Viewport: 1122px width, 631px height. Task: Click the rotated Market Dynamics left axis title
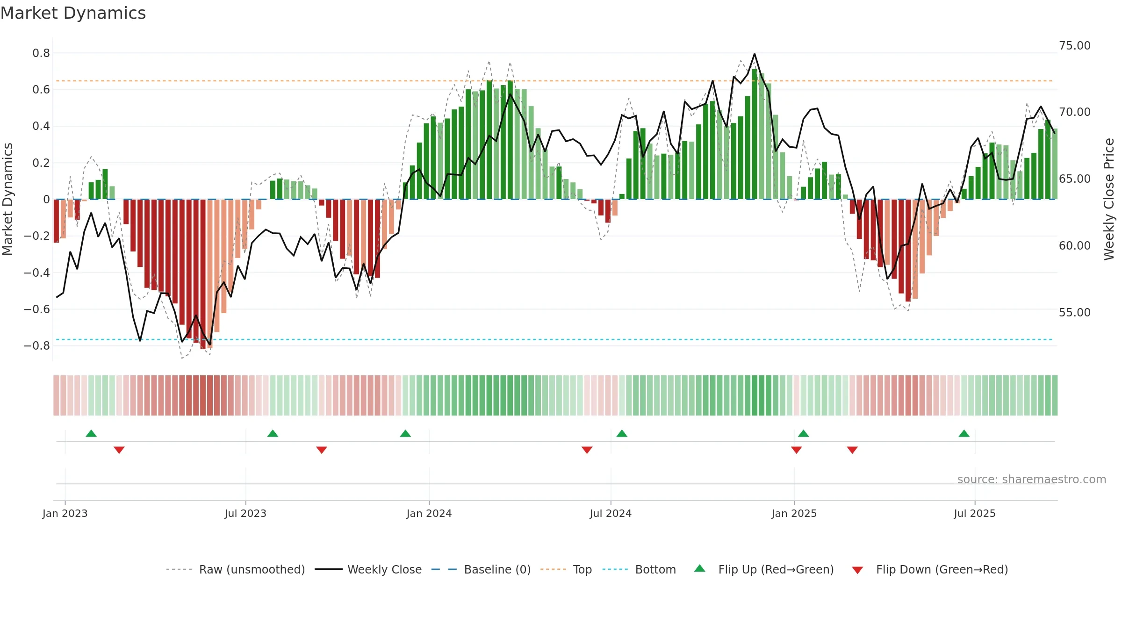coord(7,199)
